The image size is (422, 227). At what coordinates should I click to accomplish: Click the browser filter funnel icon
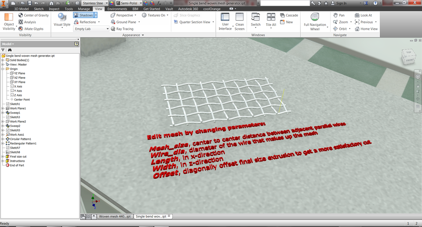tap(3, 50)
